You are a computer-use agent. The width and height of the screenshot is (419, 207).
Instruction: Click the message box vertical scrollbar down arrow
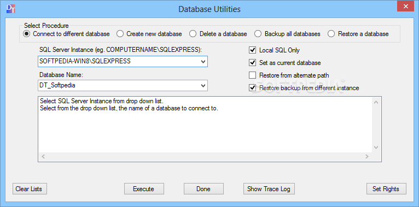coord(376,147)
